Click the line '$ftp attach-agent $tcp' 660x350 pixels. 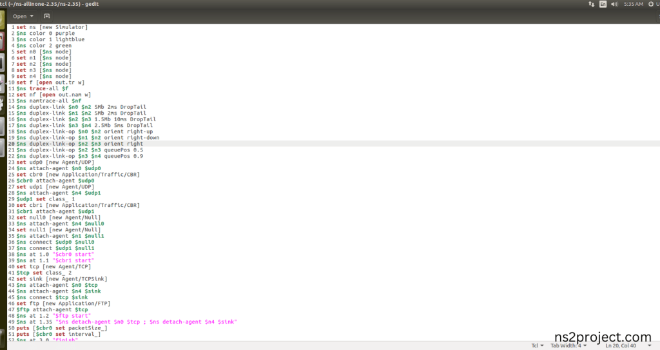pos(52,309)
